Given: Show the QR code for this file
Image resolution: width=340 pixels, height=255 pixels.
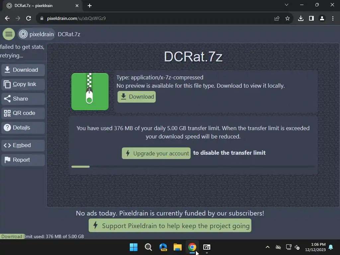Looking at the screenshot, I should tap(23, 113).
